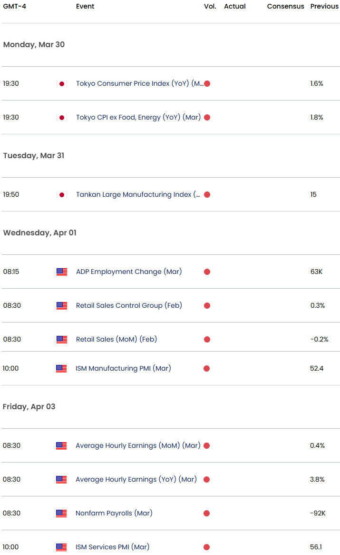This screenshot has width=340, height=555.
Task: Click Japan flag beside Tokyo Consumer Price Index
Action: 61,84
